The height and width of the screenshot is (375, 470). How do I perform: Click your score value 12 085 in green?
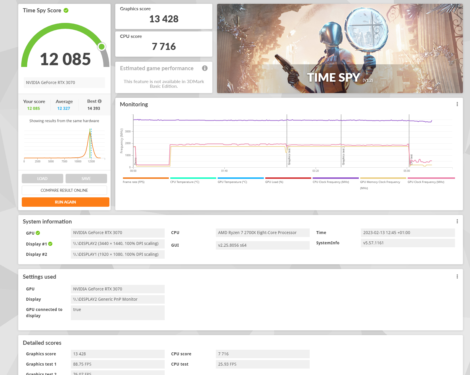click(34, 108)
